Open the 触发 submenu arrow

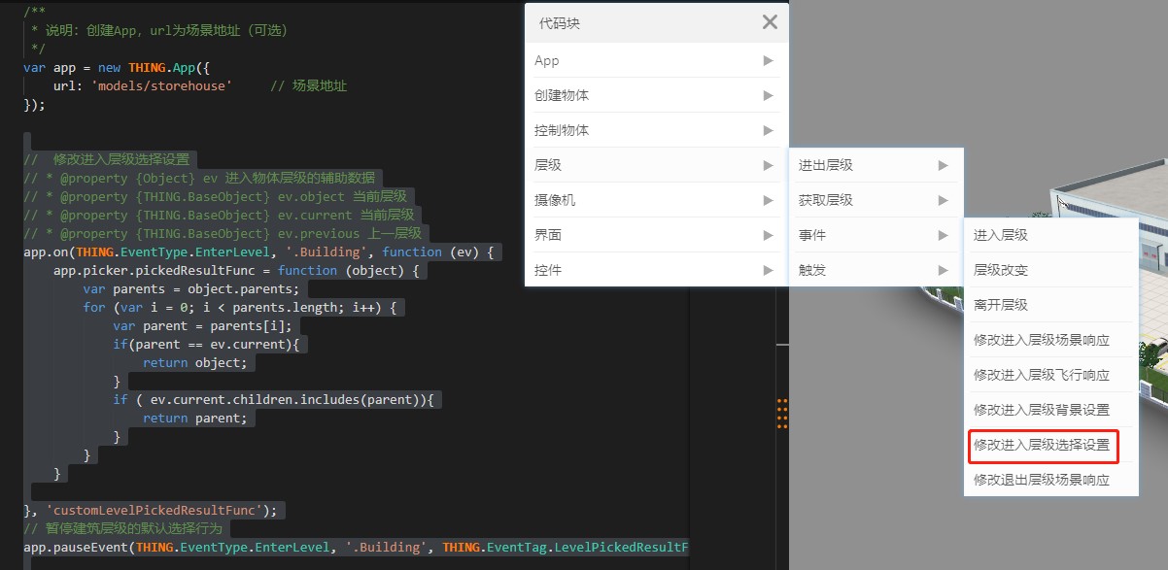[943, 269]
